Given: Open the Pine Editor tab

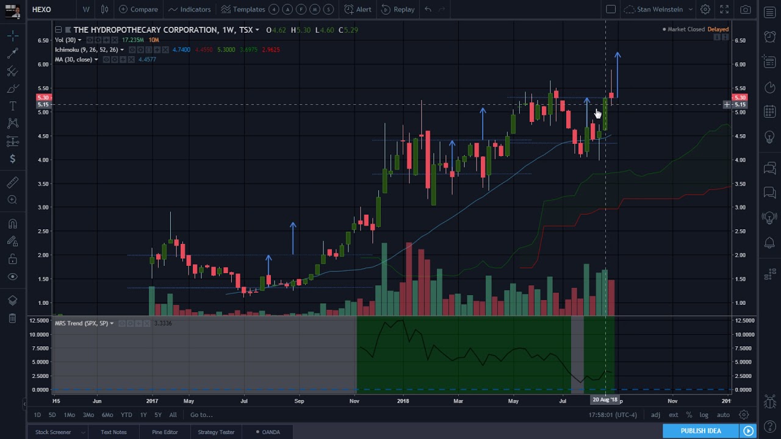Looking at the screenshot, I should (x=165, y=432).
